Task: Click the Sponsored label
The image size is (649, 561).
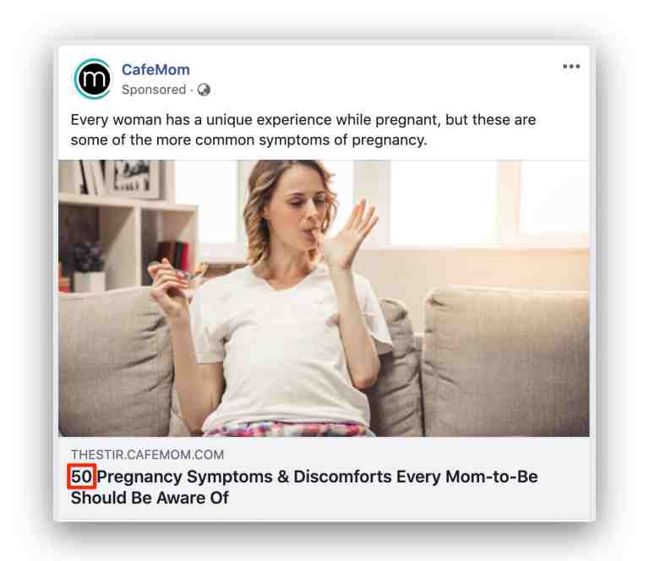Action: coord(154,90)
